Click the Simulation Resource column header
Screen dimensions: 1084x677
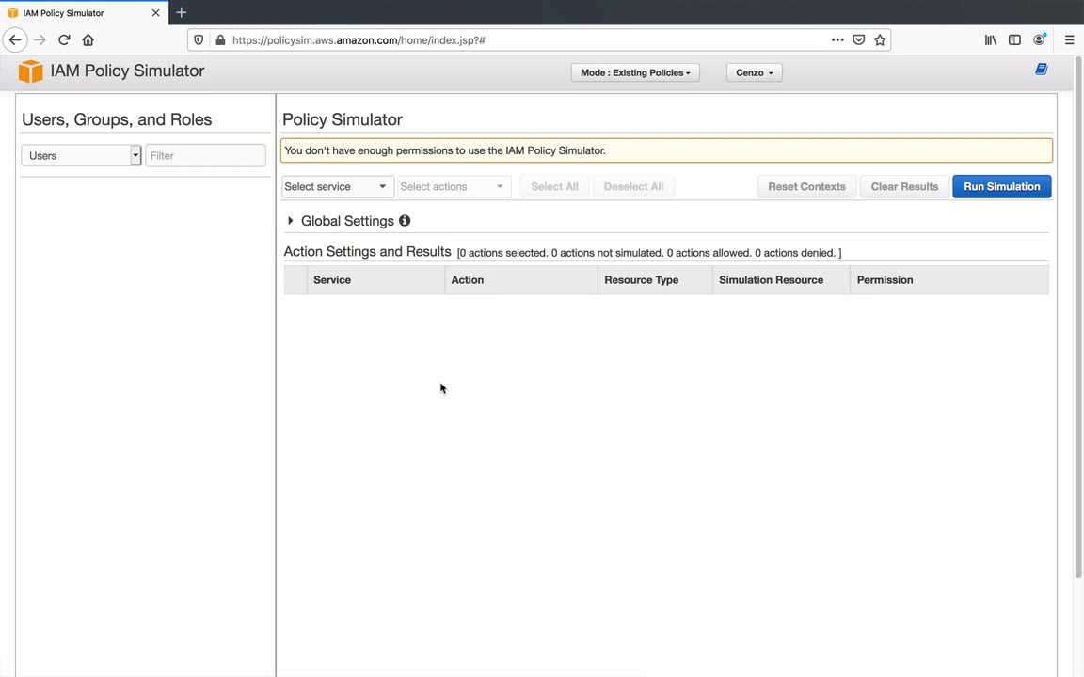tap(781, 280)
